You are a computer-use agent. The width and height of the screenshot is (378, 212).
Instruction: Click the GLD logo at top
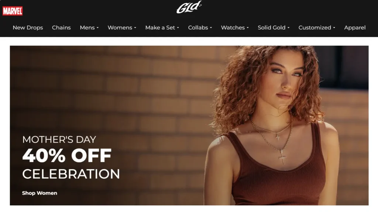(x=189, y=7)
